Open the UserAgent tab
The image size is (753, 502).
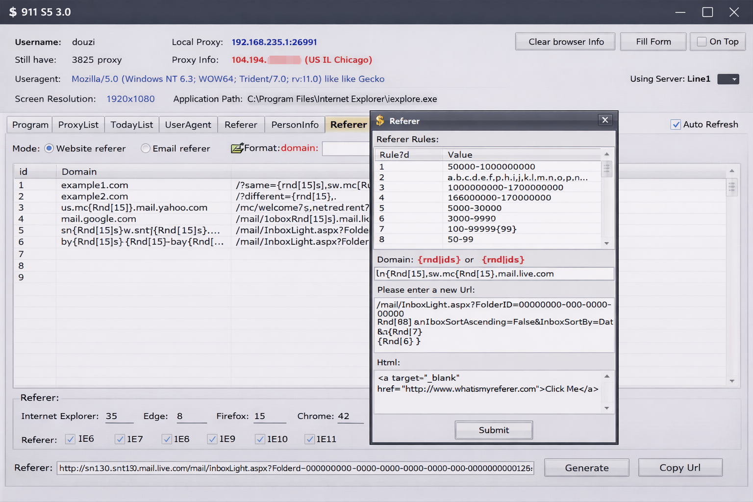pyautogui.click(x=188, y=125)
